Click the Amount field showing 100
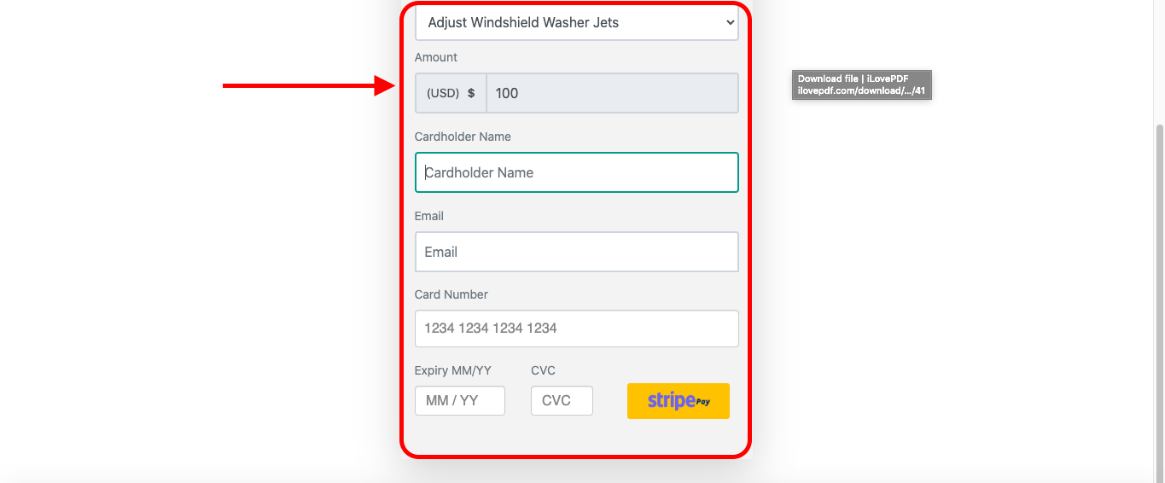The width and height of the screenshot is (1165, 483). point(612,93)
